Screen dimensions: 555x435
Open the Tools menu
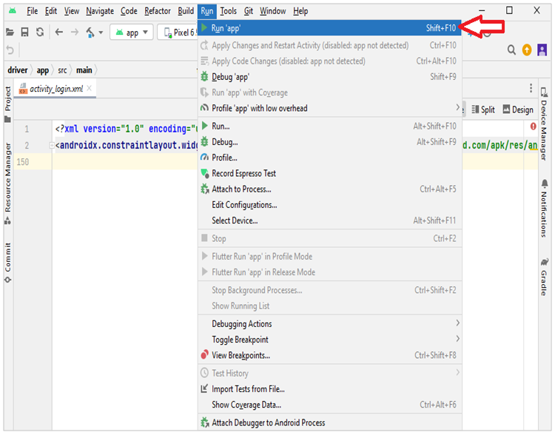pos(229,11)
